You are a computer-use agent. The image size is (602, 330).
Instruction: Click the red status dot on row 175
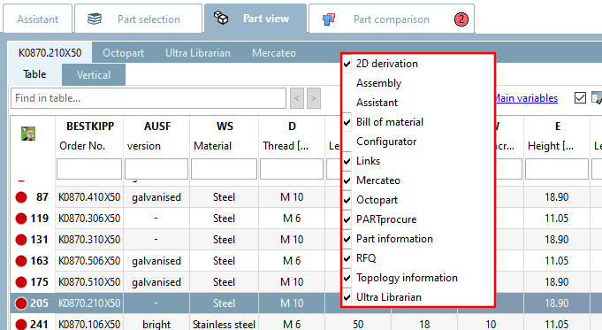pos(21,282)
